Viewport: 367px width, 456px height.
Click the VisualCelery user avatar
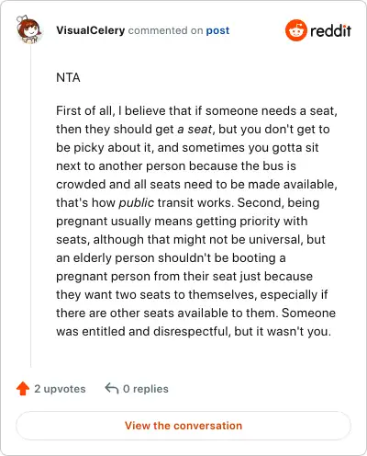pos(29,29)
